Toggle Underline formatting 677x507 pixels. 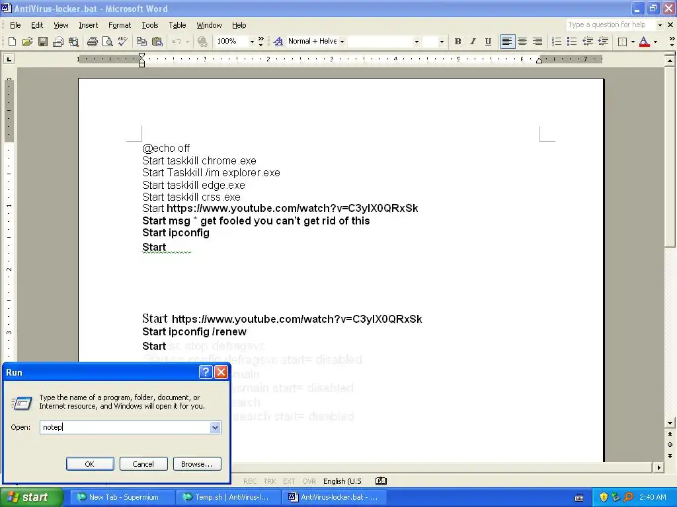coord(488,42)
